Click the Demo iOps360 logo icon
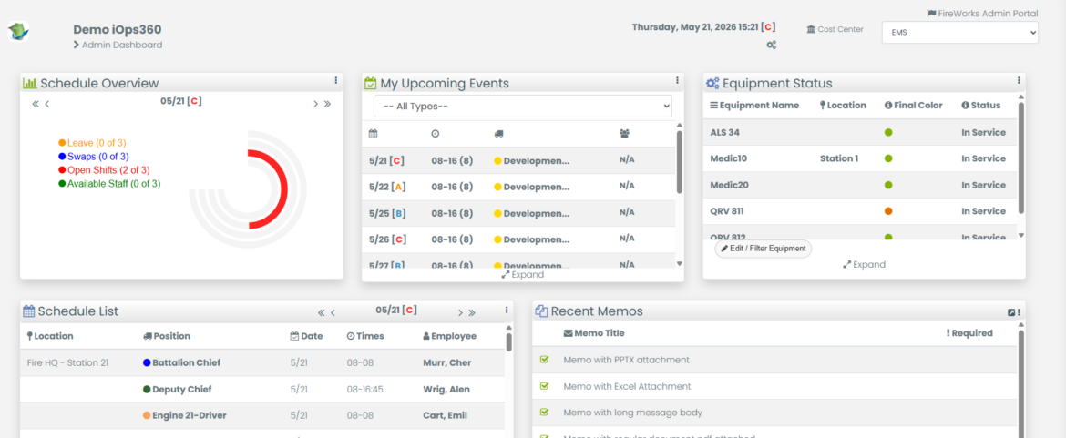Viewport: 1066px width, 438px height. pos(17,32)
